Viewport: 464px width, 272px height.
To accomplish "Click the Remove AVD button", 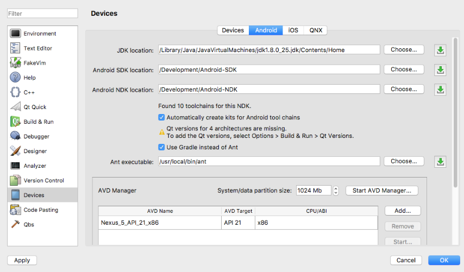I will click(x=403, y=226).
